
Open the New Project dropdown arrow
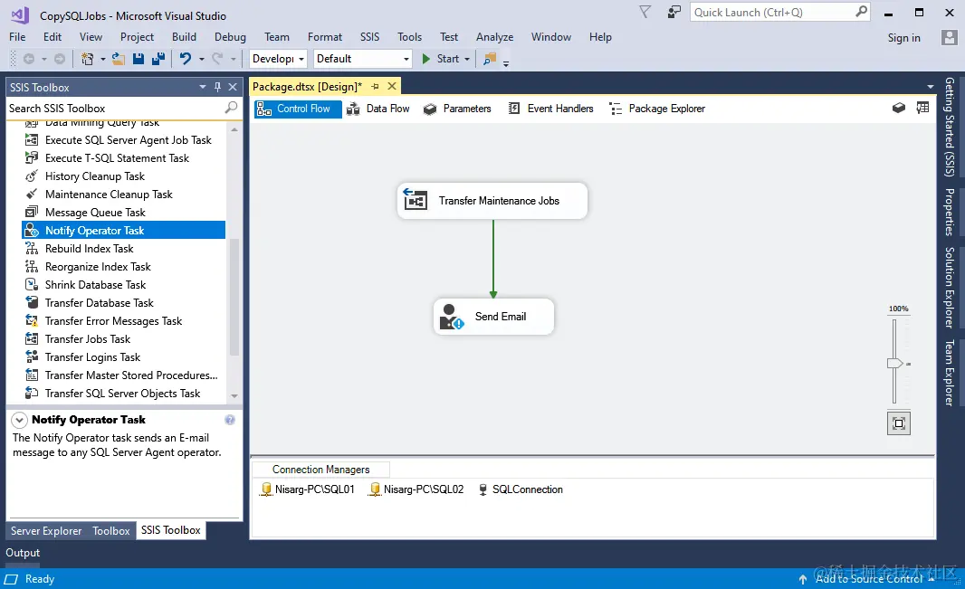(x=103, y=59)
